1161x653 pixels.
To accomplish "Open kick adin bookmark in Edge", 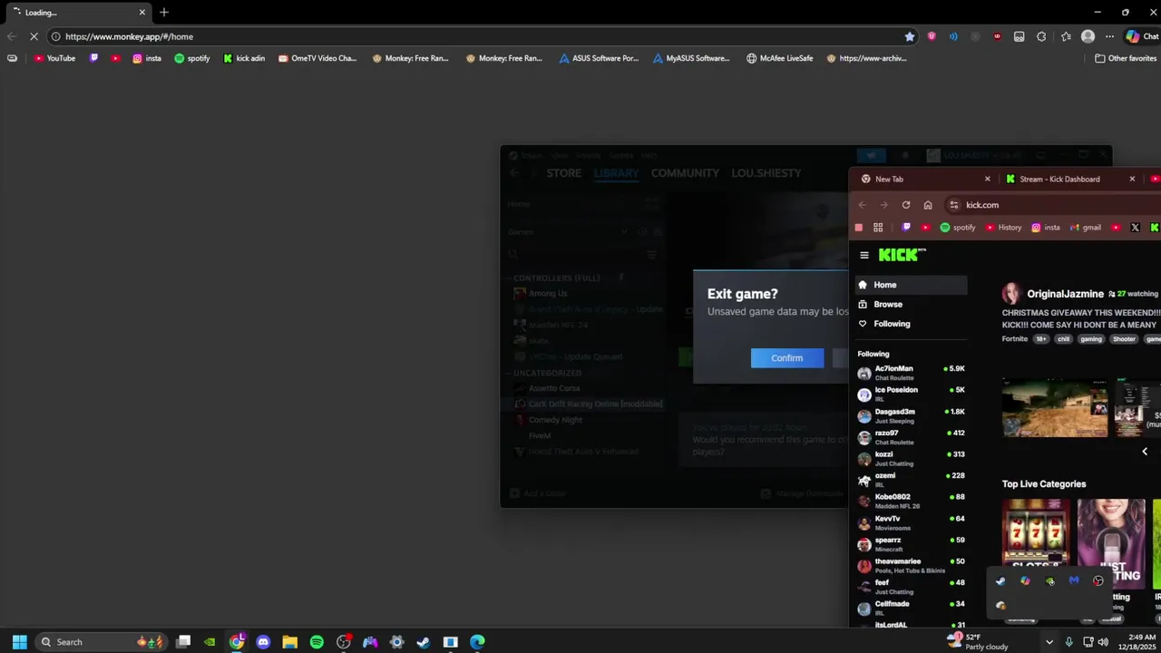I will tap(244, 58).
